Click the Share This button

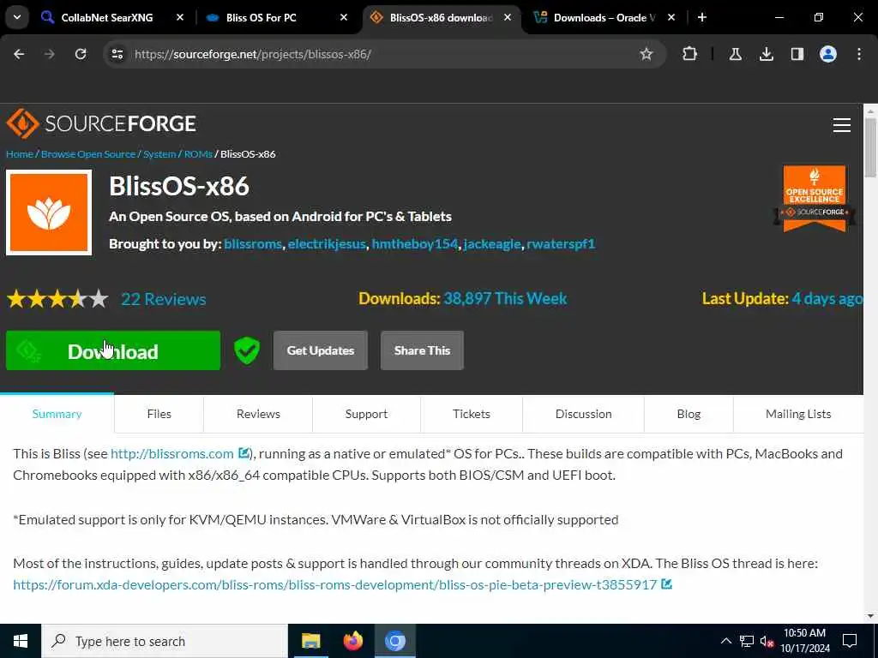[422, 350]
